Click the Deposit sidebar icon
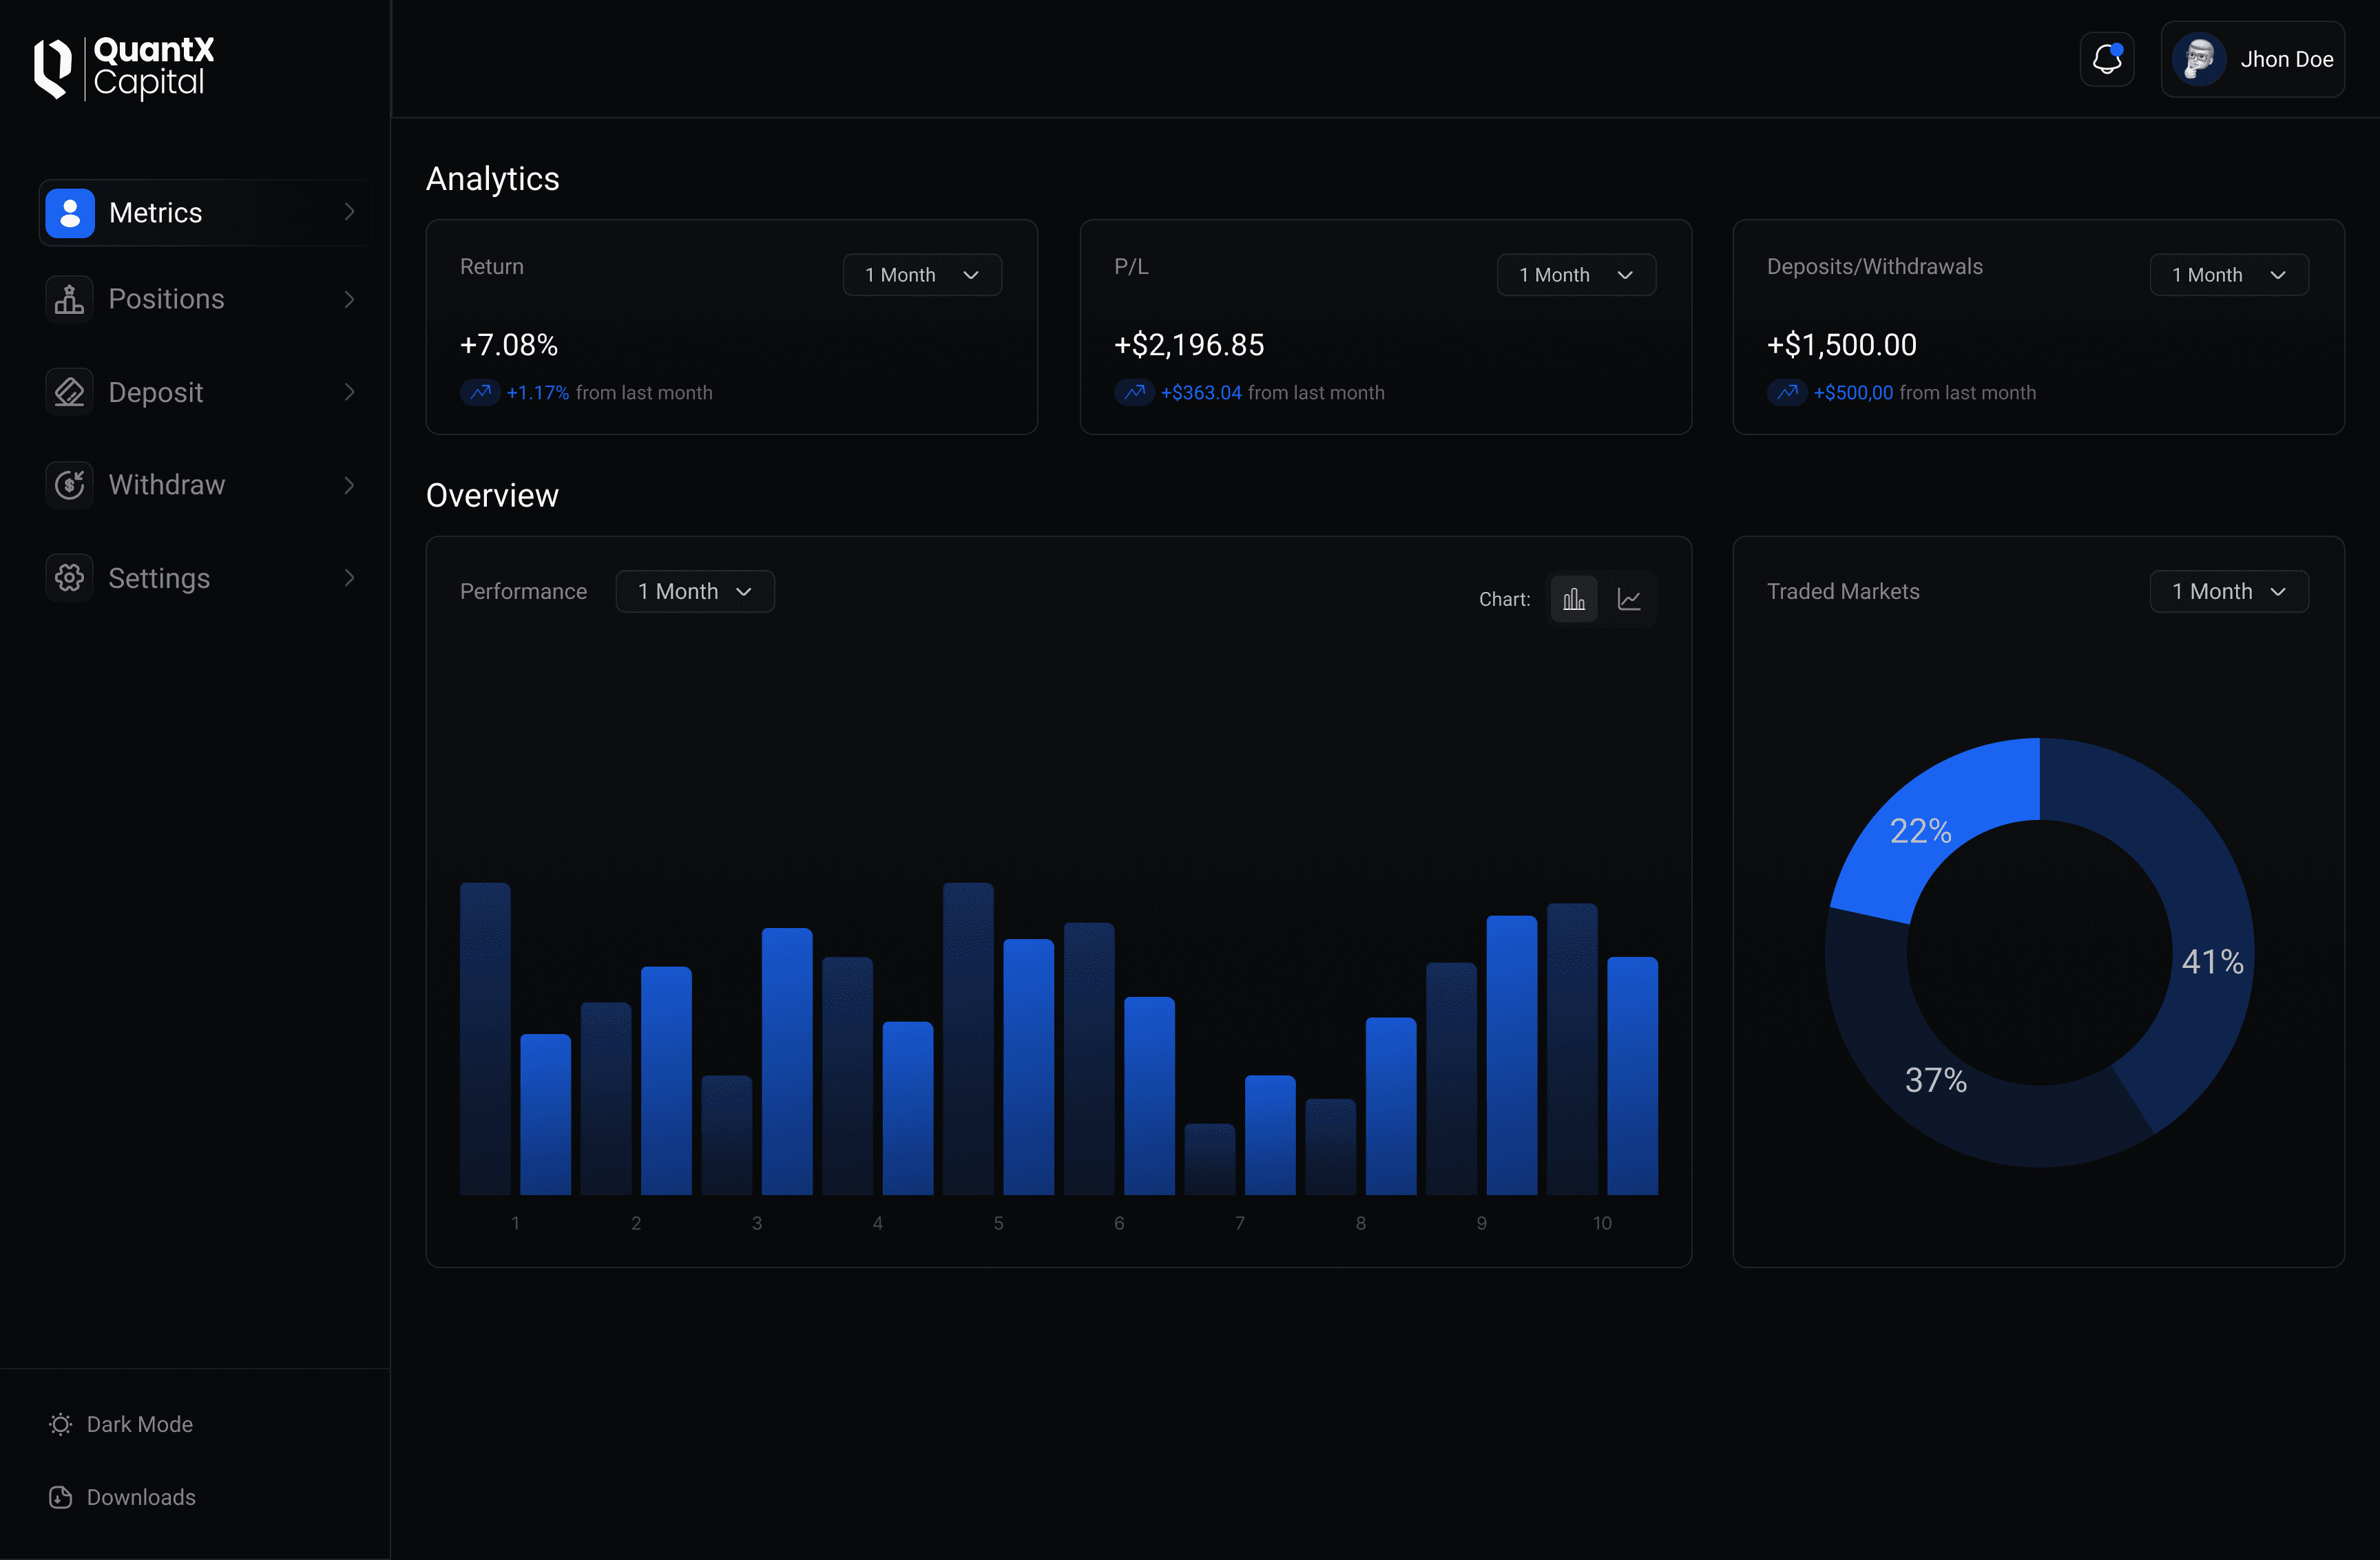 69,392
